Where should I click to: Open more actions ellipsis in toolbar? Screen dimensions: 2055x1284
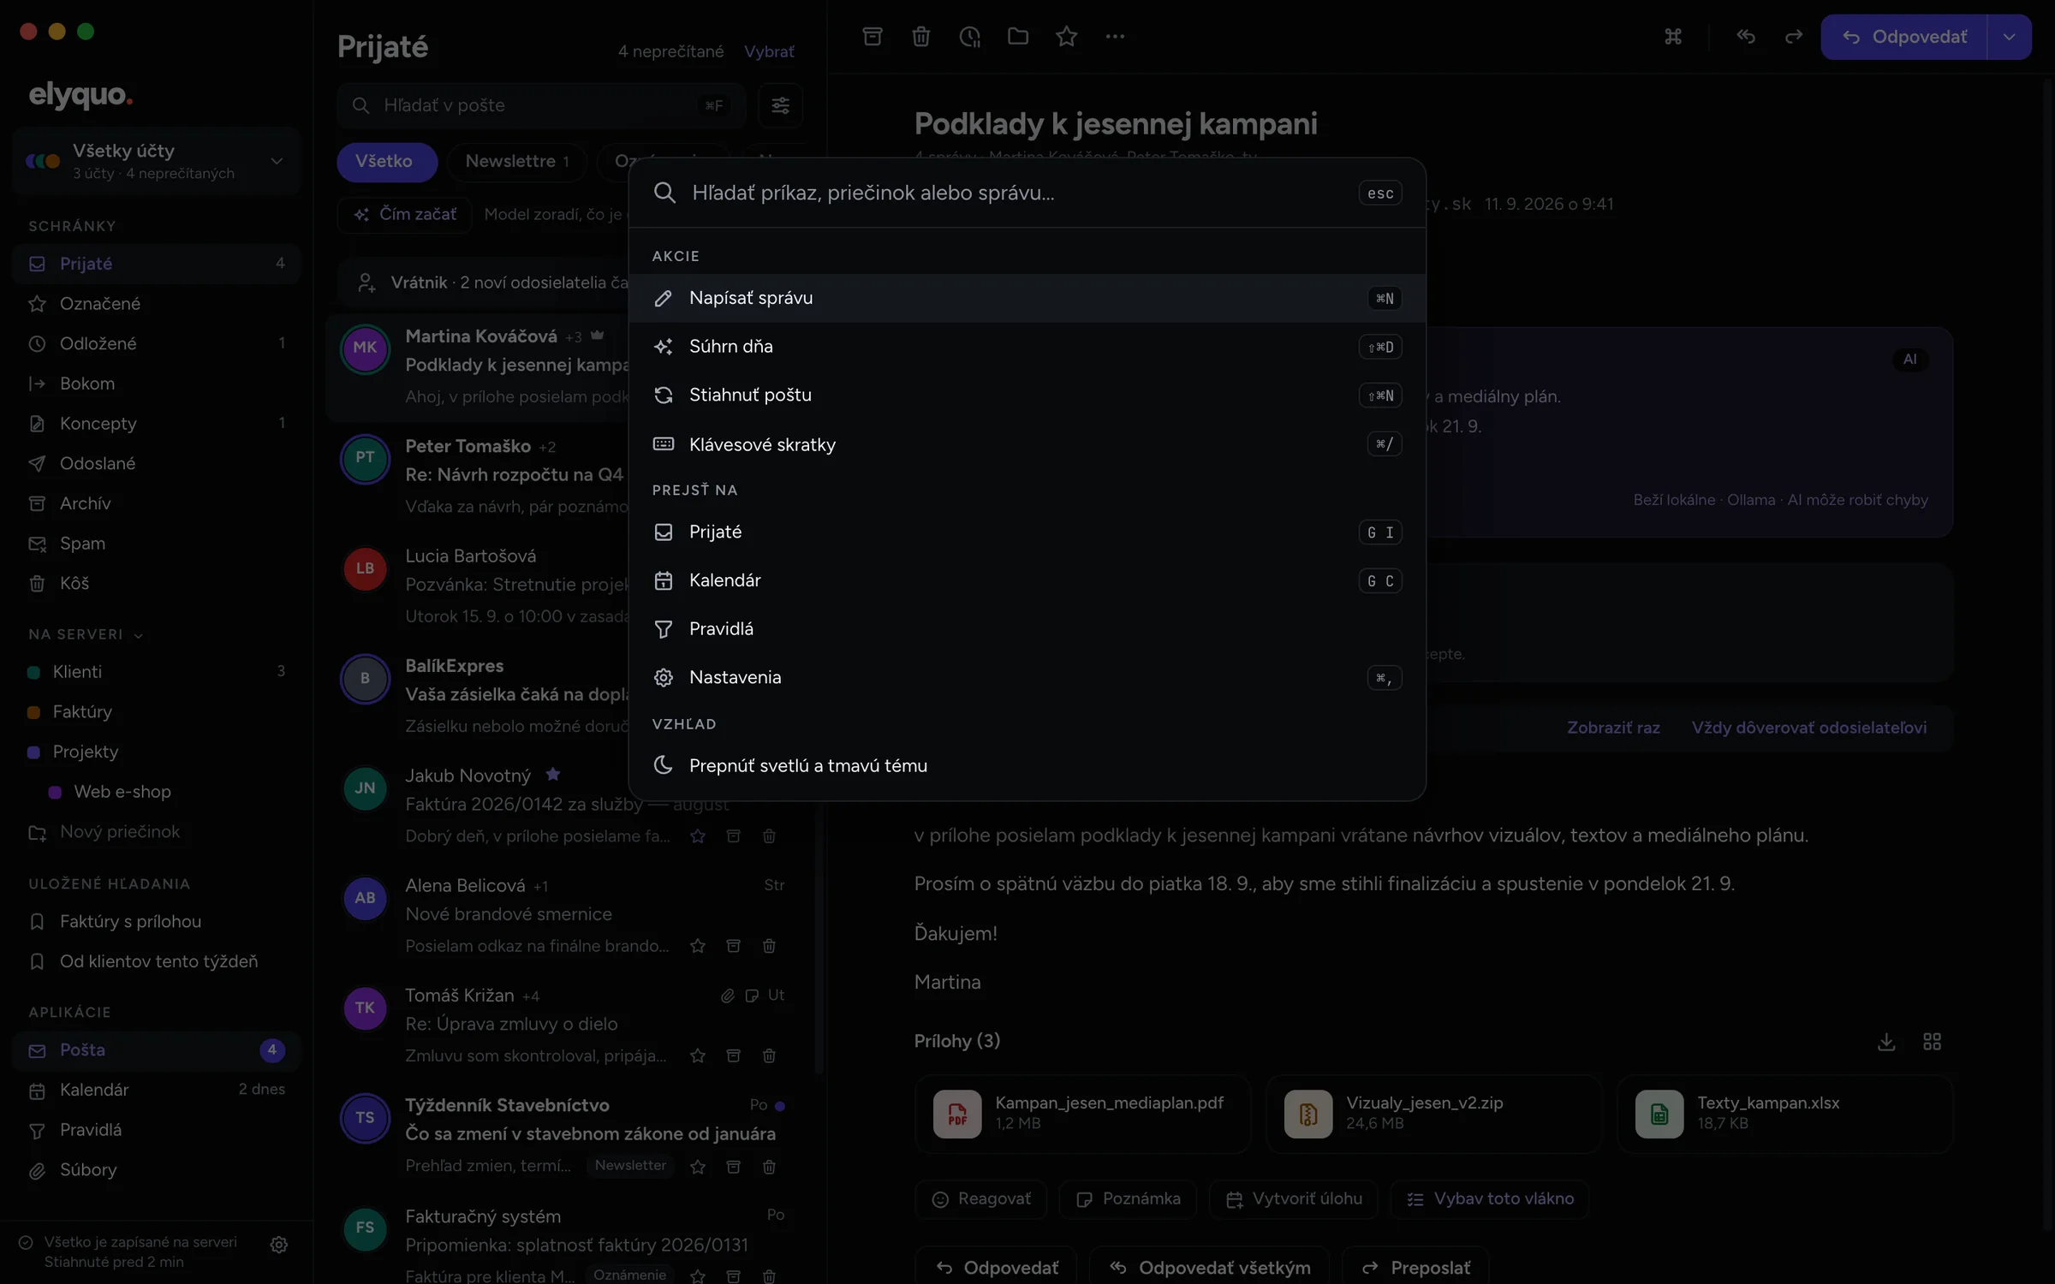coord(1115,37)
